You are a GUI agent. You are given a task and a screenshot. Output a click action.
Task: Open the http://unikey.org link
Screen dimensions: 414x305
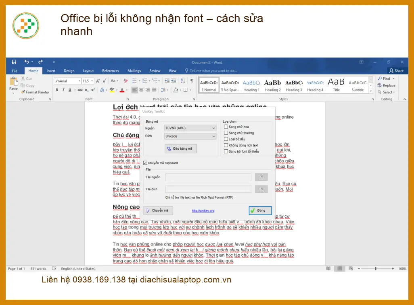tap(203, 211)
